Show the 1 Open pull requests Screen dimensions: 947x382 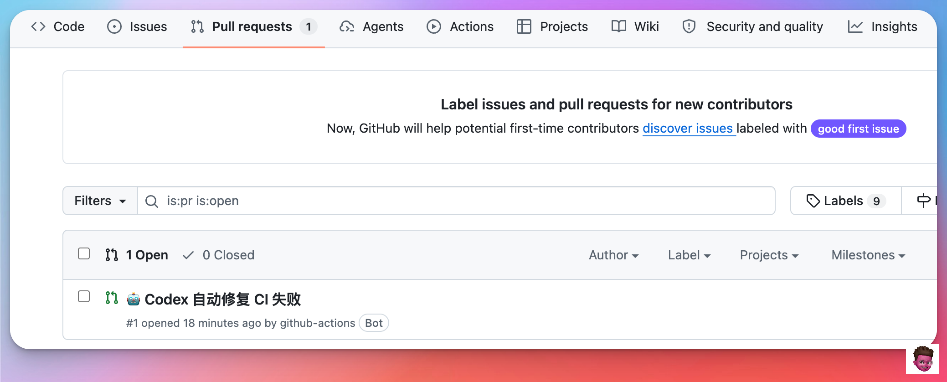click(x=137, y=255)
